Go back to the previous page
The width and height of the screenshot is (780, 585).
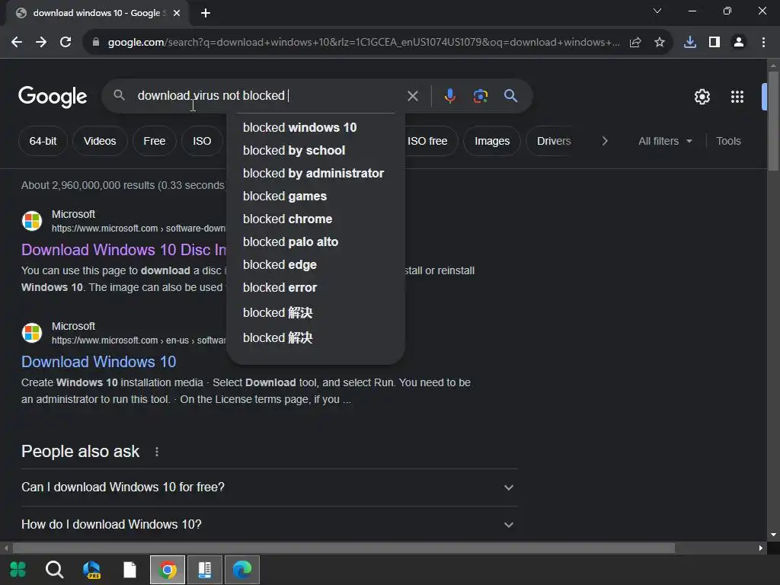pos(17,43)
